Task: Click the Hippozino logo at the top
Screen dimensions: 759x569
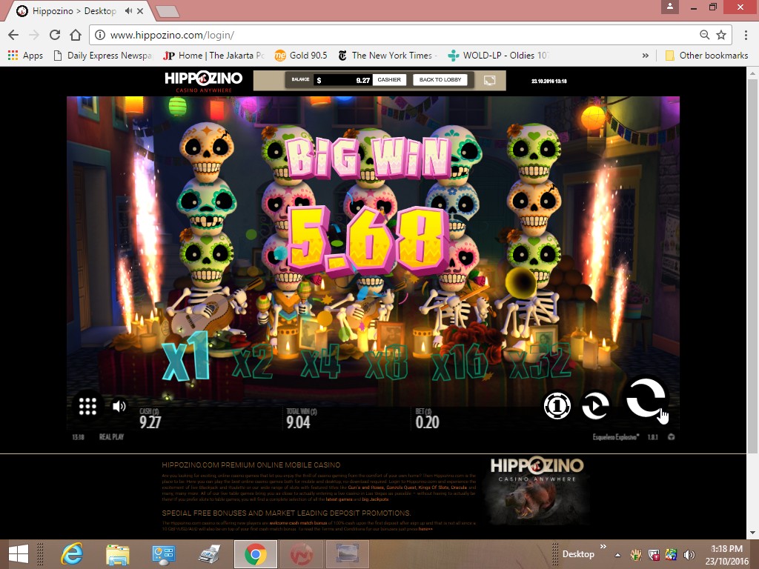Action: click(x=203, y=81)
